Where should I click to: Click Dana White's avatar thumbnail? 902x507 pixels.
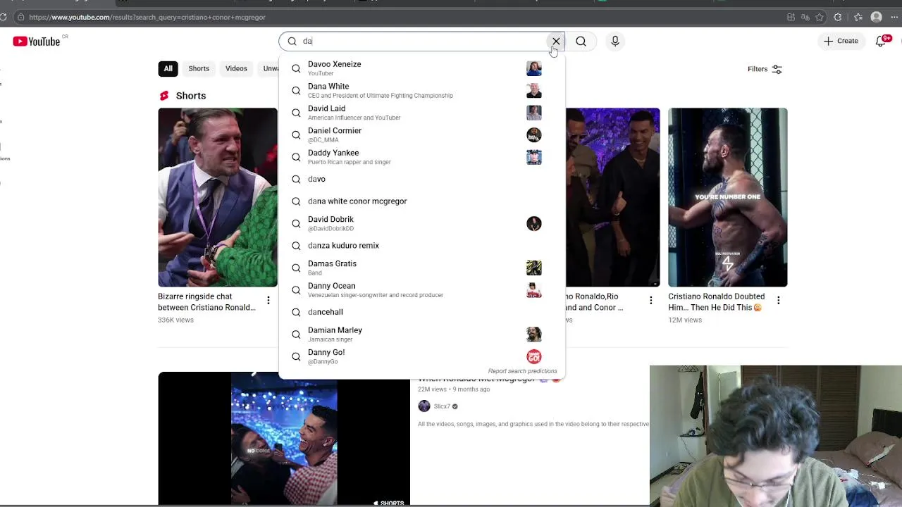(534, 91)
